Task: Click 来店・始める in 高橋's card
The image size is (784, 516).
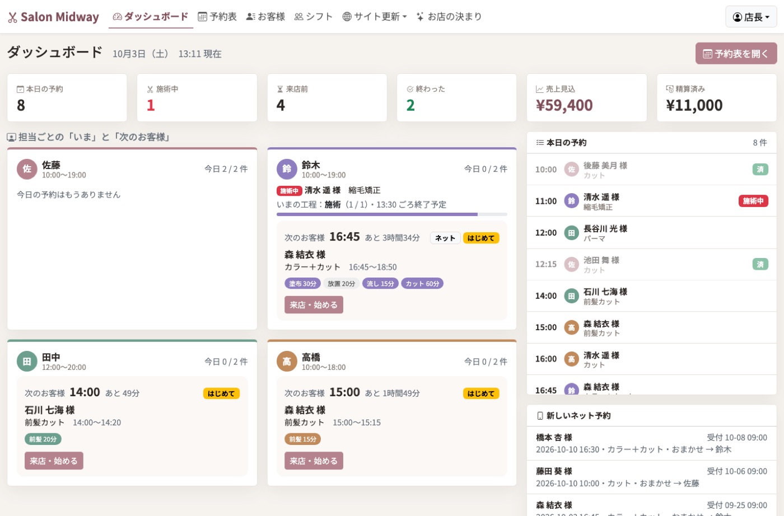Action: [314, 461]
